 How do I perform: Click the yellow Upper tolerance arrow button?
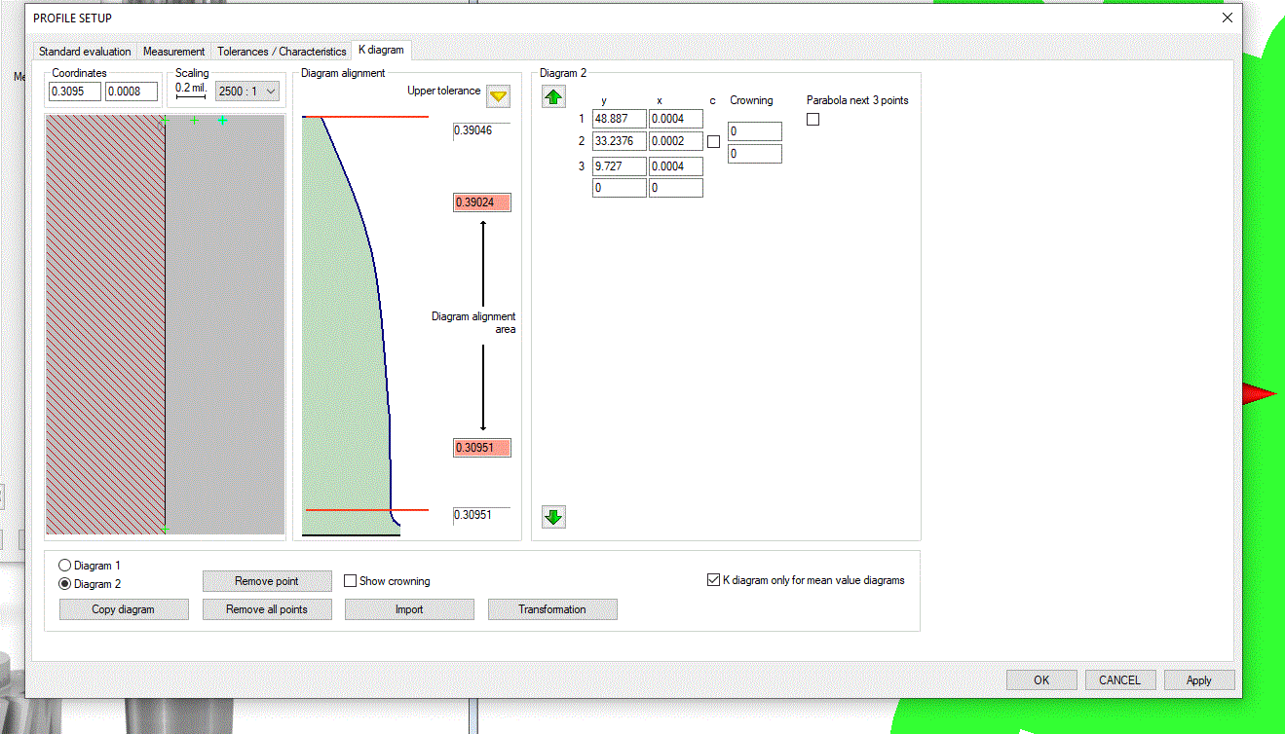tap(498, 96)
